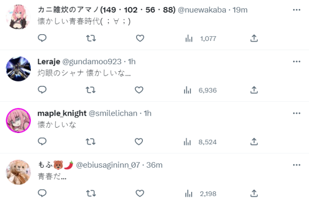
Task: Like the tweet from @nuewakaba
Action: point(140,38)
